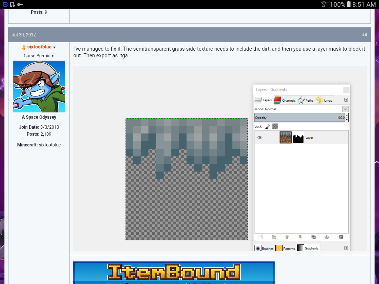Increase opacity with the stepper arrows
Viewport: 379px width, 284px height.
(x=347, y=116)
